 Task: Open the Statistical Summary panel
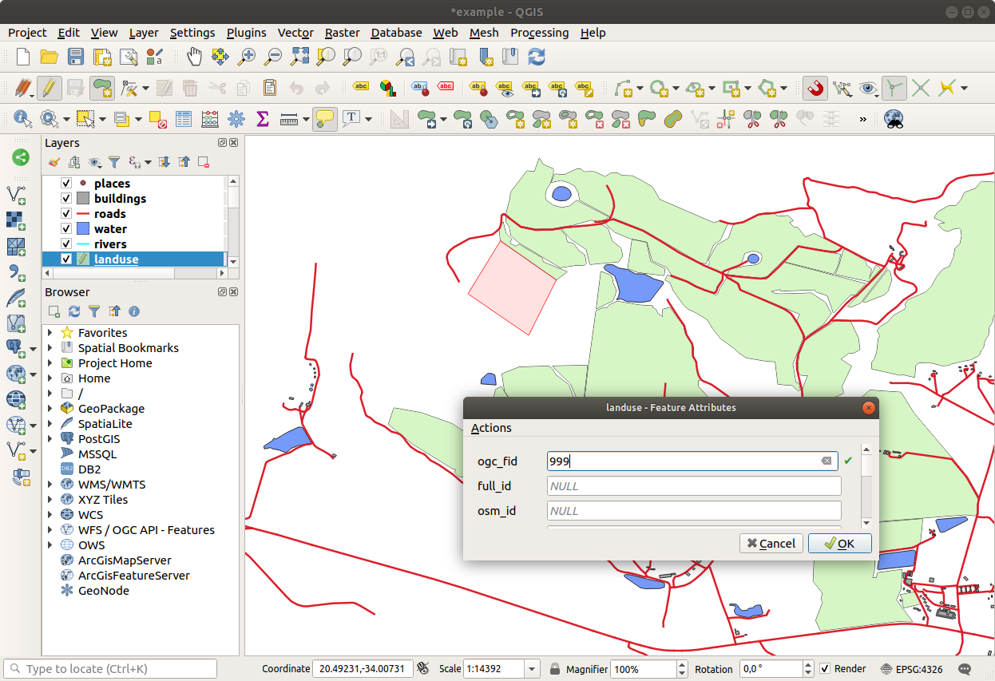point(263,118)
